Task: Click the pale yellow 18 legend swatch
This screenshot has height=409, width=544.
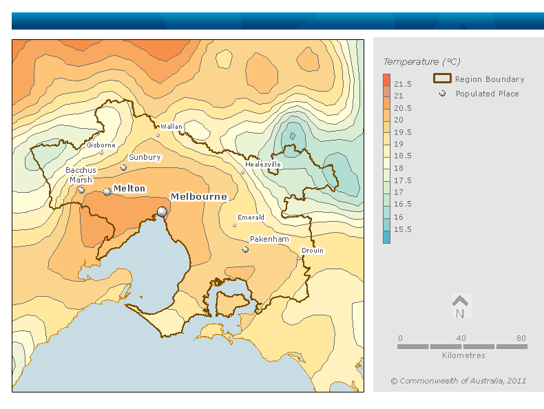Action: 386,163
